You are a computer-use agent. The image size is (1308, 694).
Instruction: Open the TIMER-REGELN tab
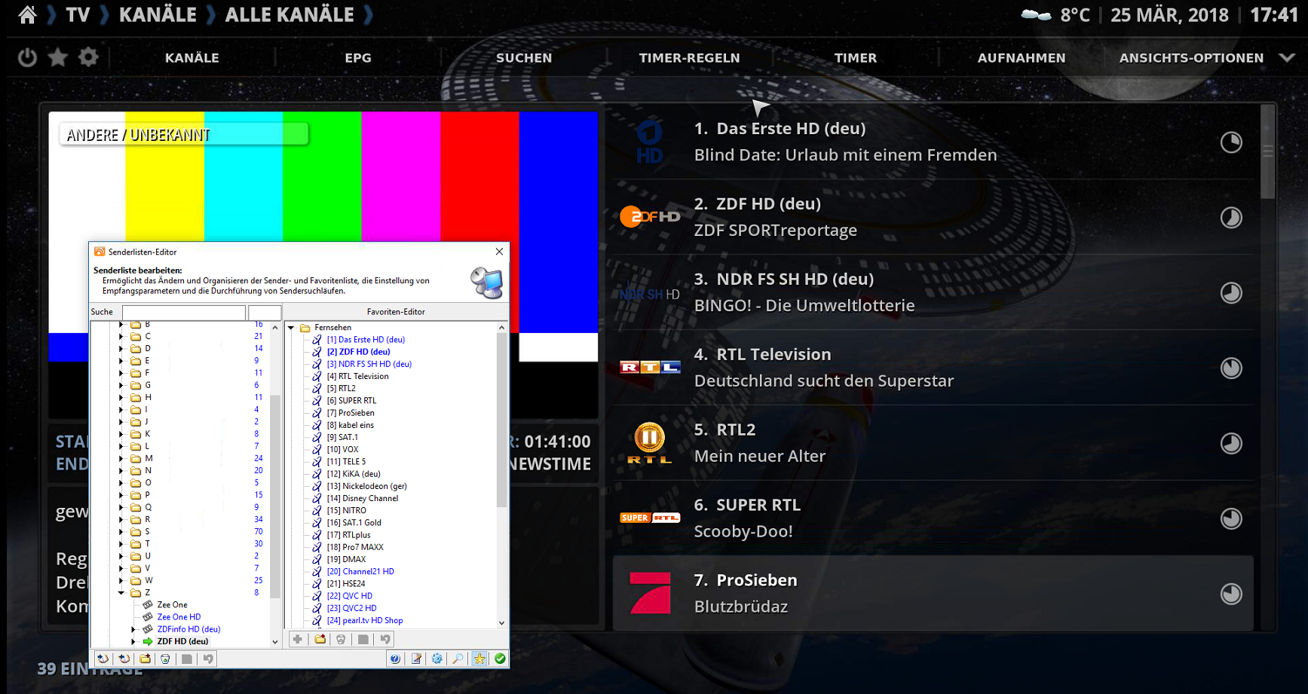coord(690,58)
